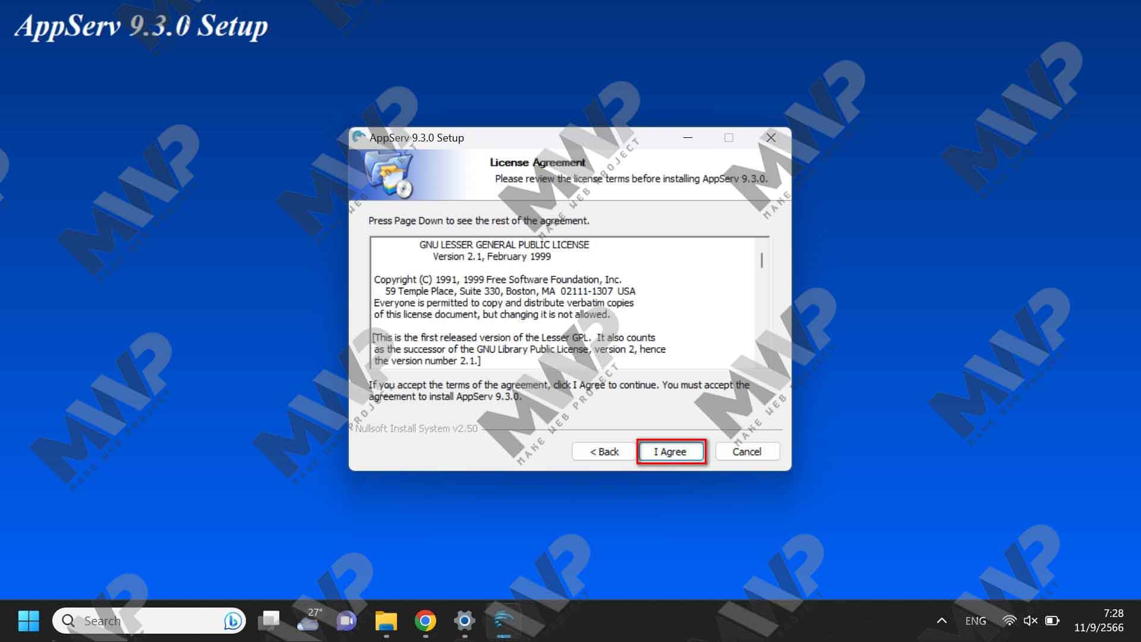Screen dimensions: 1141x642
Task: Click the 'GNU LESSER GENERAL PUBLIC LICENSE' heading
Action: pos(504,245)
